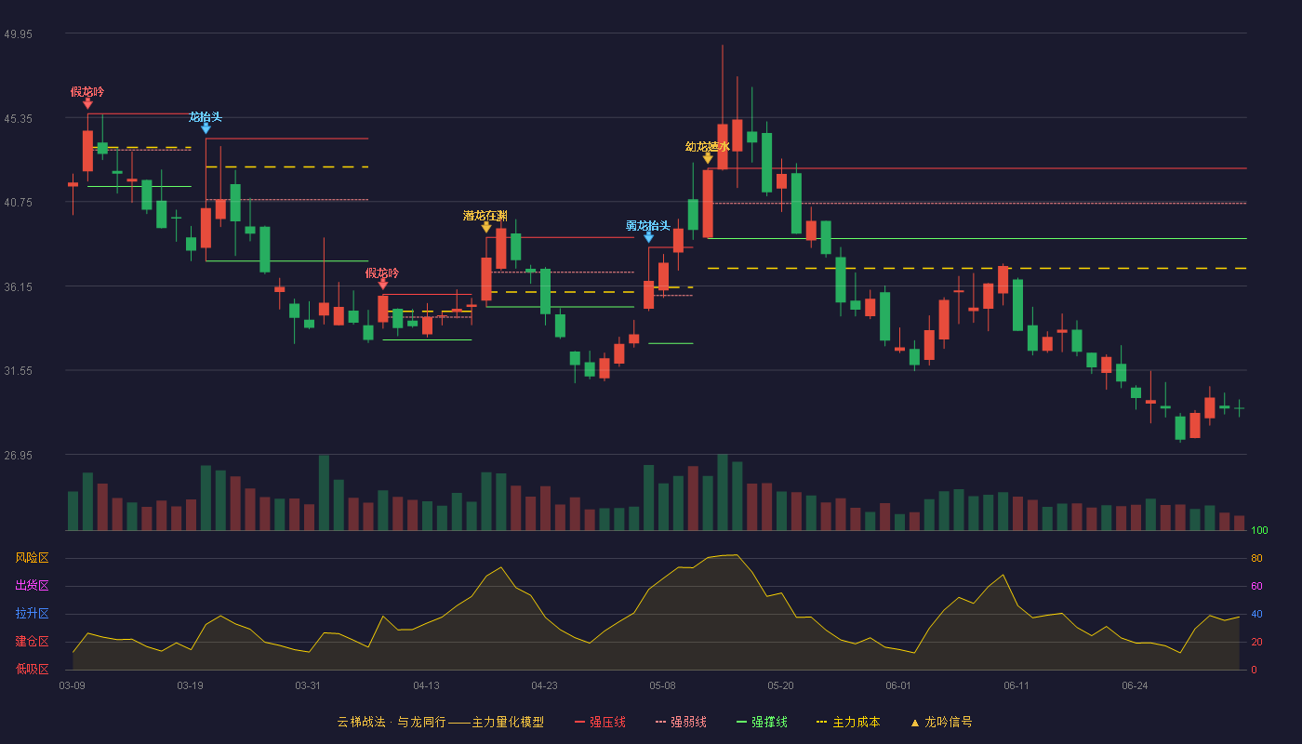Toggle the 强弱线 legend item
Viewport: 1302px width, 744px height.
681,722
